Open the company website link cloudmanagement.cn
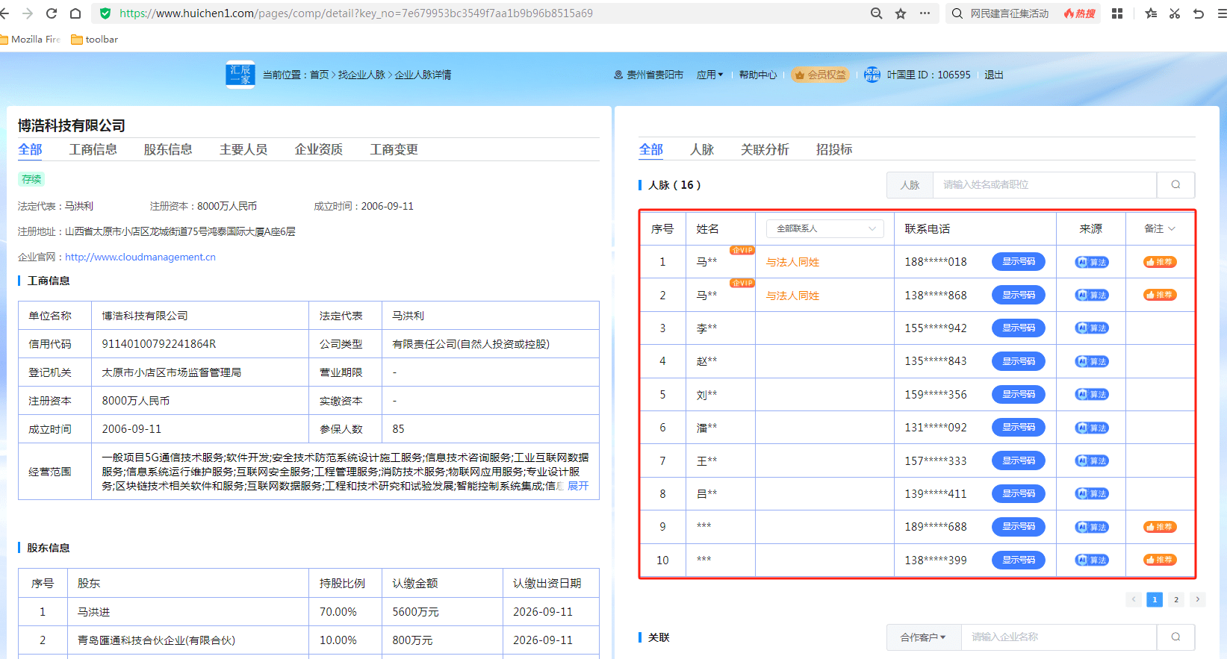This screenshot has width=1227, height=659. pyautogui.click(x=140, y=257)
